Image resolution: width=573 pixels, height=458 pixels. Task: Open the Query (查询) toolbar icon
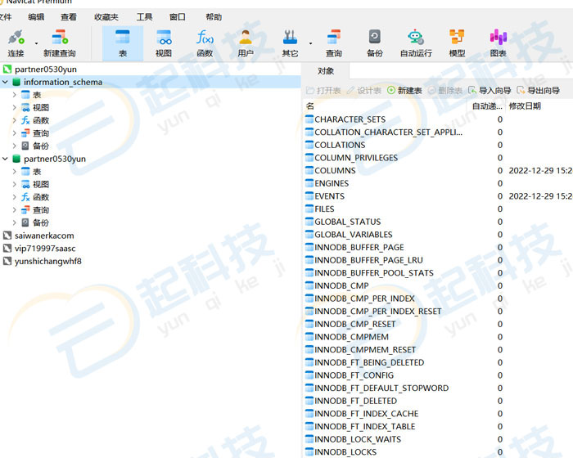pos(334,38)
